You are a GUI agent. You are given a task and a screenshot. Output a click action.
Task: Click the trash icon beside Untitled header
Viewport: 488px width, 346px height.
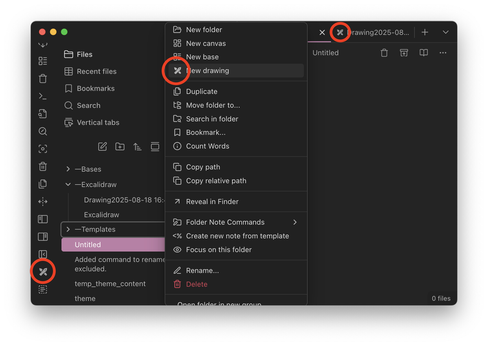[384, 53]
